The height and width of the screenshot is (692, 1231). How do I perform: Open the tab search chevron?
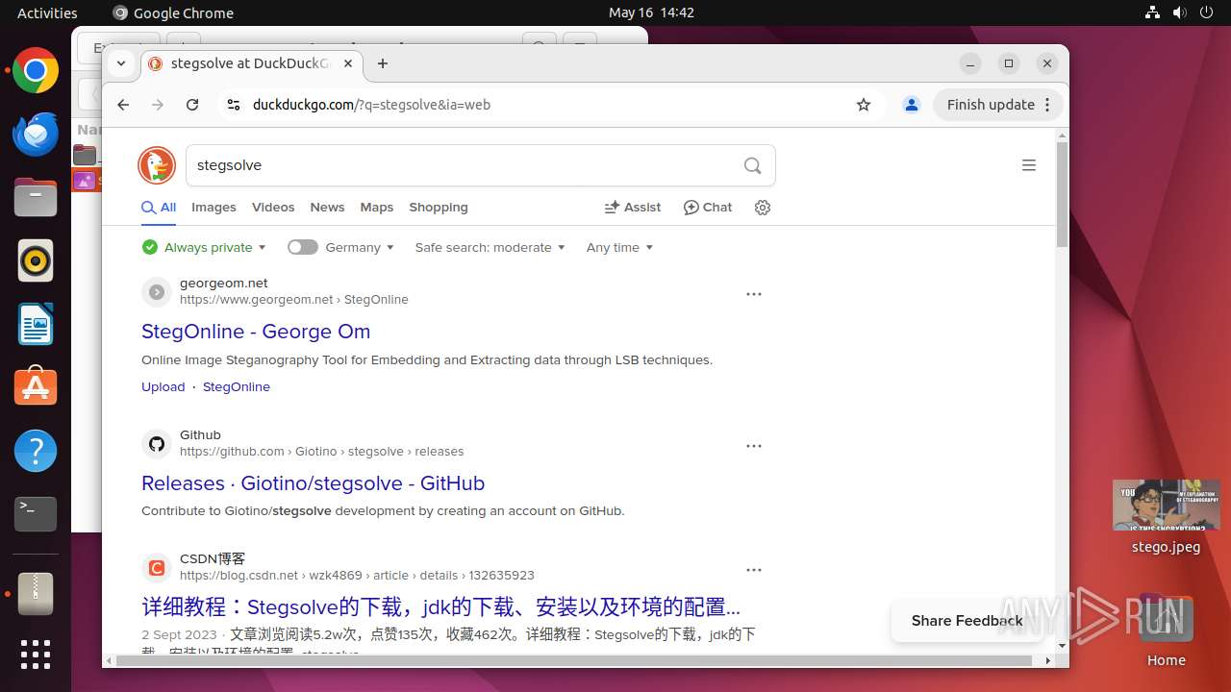[x=121, y=63]
